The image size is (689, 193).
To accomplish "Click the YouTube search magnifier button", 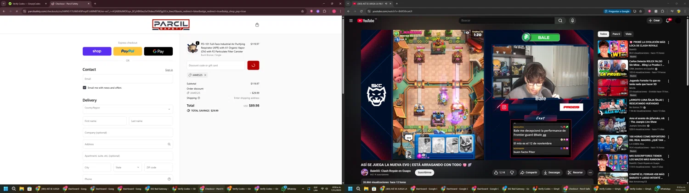I will (560, 21).
